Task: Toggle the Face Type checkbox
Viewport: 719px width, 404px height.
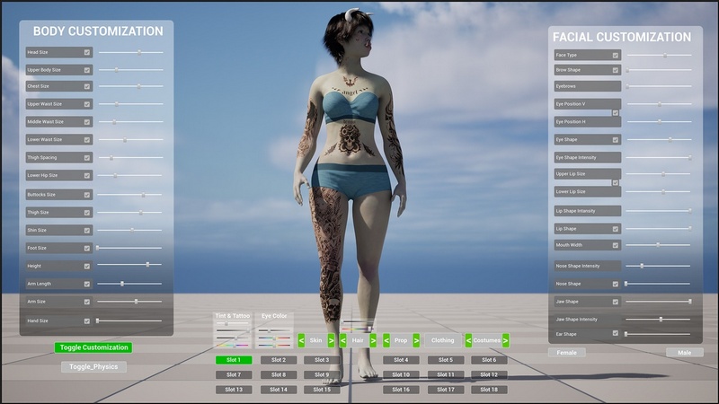Action: pos(616,56)
